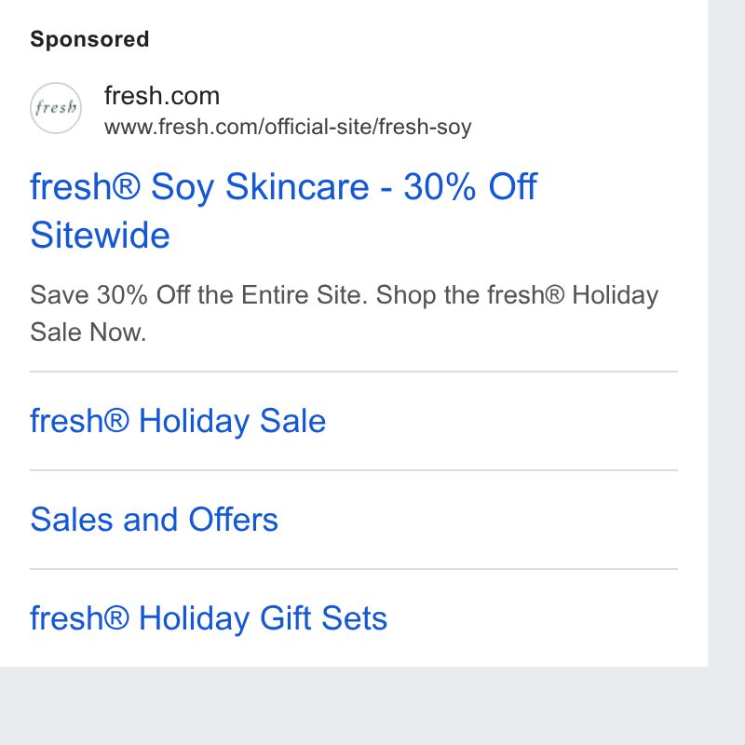Click the bold Sponsored label
Image resolution: width=745 pixels, height=745 pixels.
tap(89, 39)
